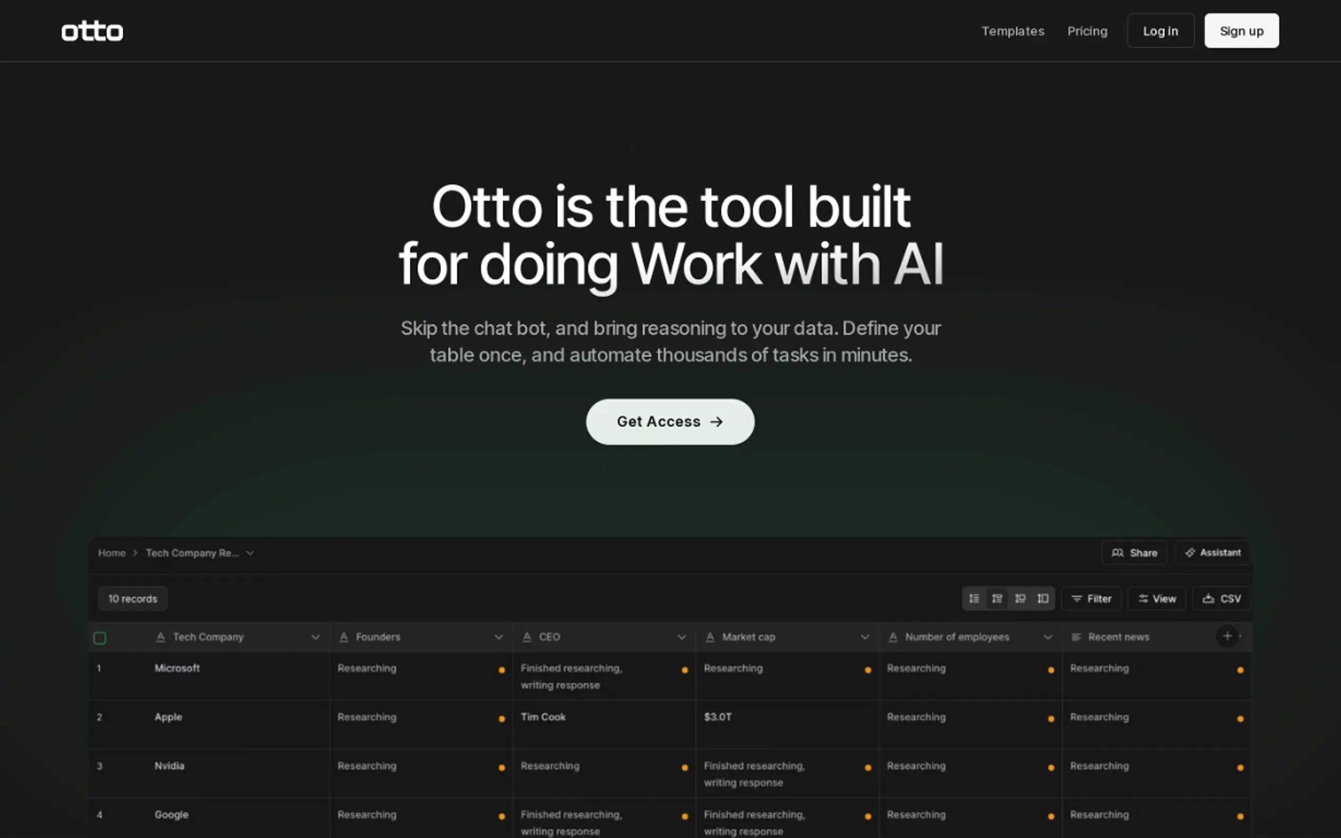Click the add column plus icon
The height and width of the screenshot is (838, 1341).
(x=1227, y=636)
